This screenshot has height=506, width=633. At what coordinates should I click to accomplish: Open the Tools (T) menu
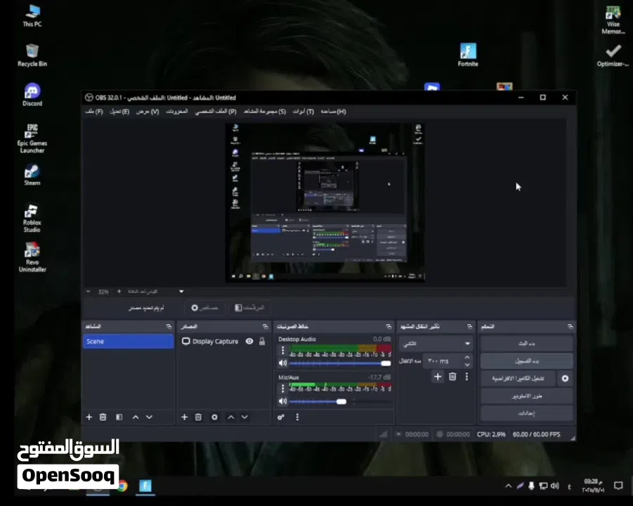304,111
